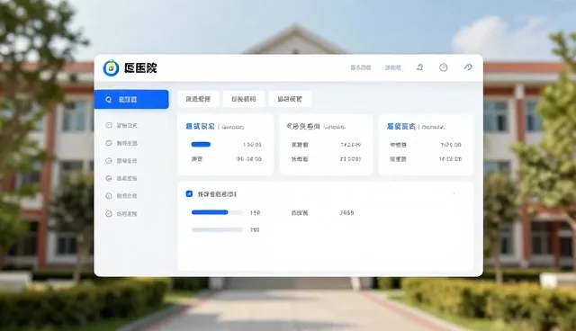Click the blue title of the first card

(200, 126)
